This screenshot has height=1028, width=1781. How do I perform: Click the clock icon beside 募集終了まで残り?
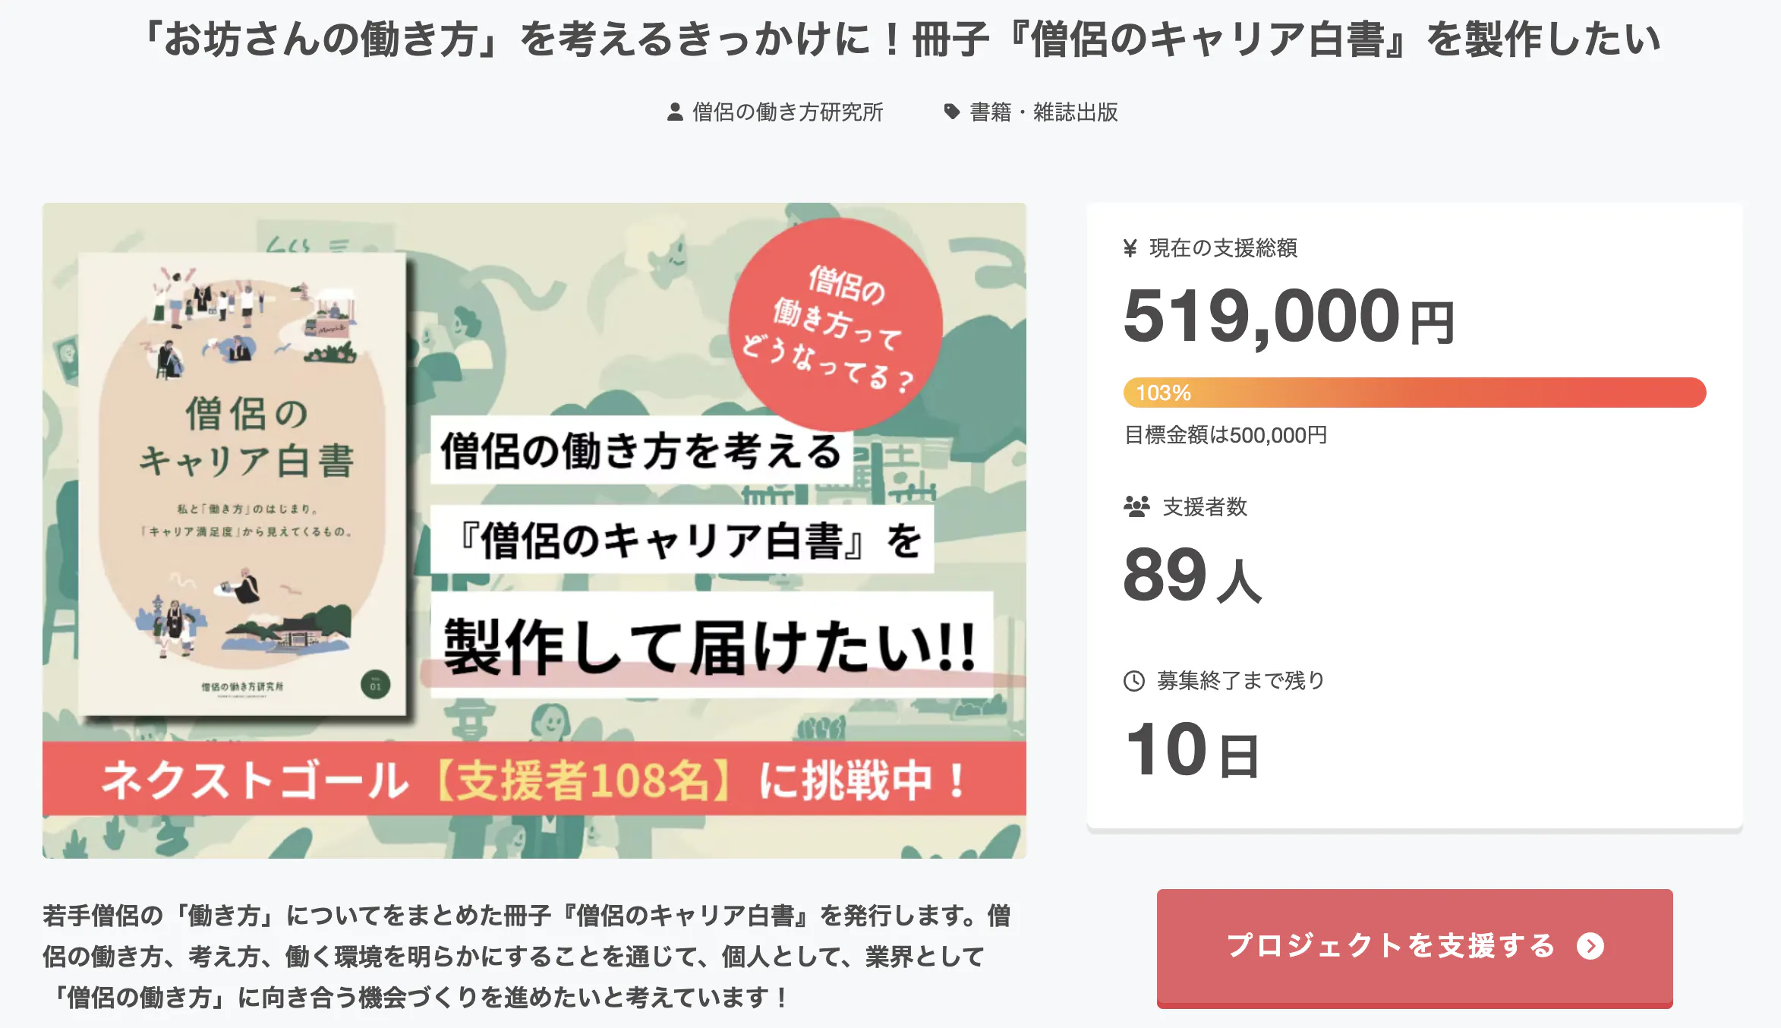[x=1133, y=681]
